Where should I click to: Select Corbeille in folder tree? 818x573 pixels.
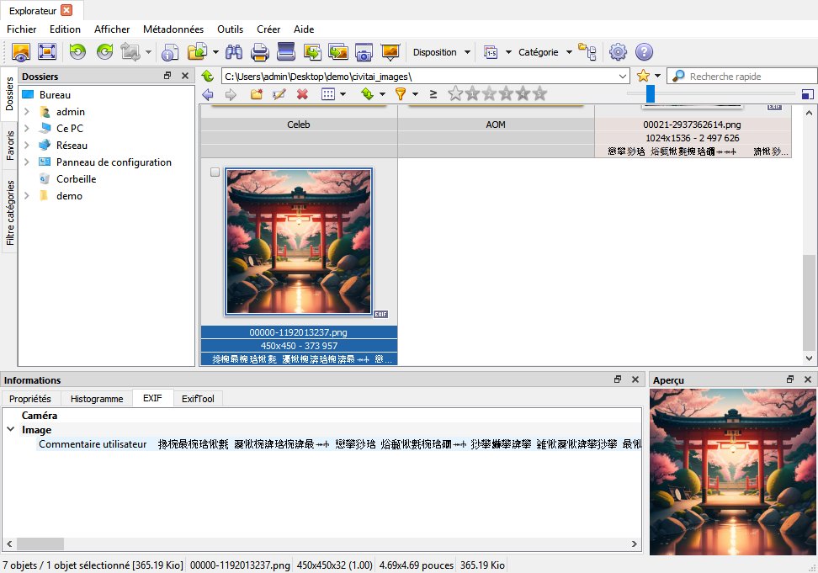pyautogui.click(x=77, y=179)
